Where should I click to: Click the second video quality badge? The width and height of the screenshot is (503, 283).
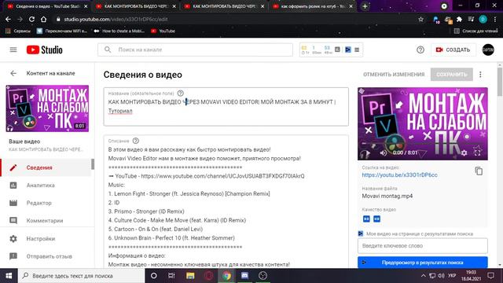click(x=376, y=219)
